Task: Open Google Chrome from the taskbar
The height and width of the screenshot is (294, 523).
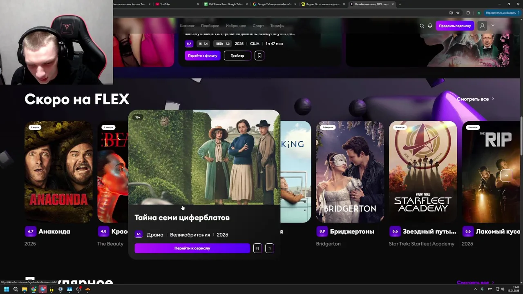Action: click(34, 289)
